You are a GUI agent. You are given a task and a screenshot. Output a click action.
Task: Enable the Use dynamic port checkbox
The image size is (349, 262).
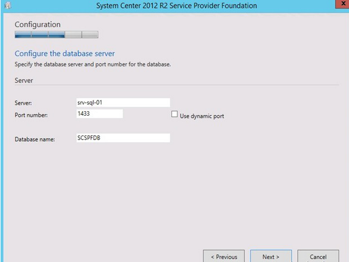click(x=175, y=114)
